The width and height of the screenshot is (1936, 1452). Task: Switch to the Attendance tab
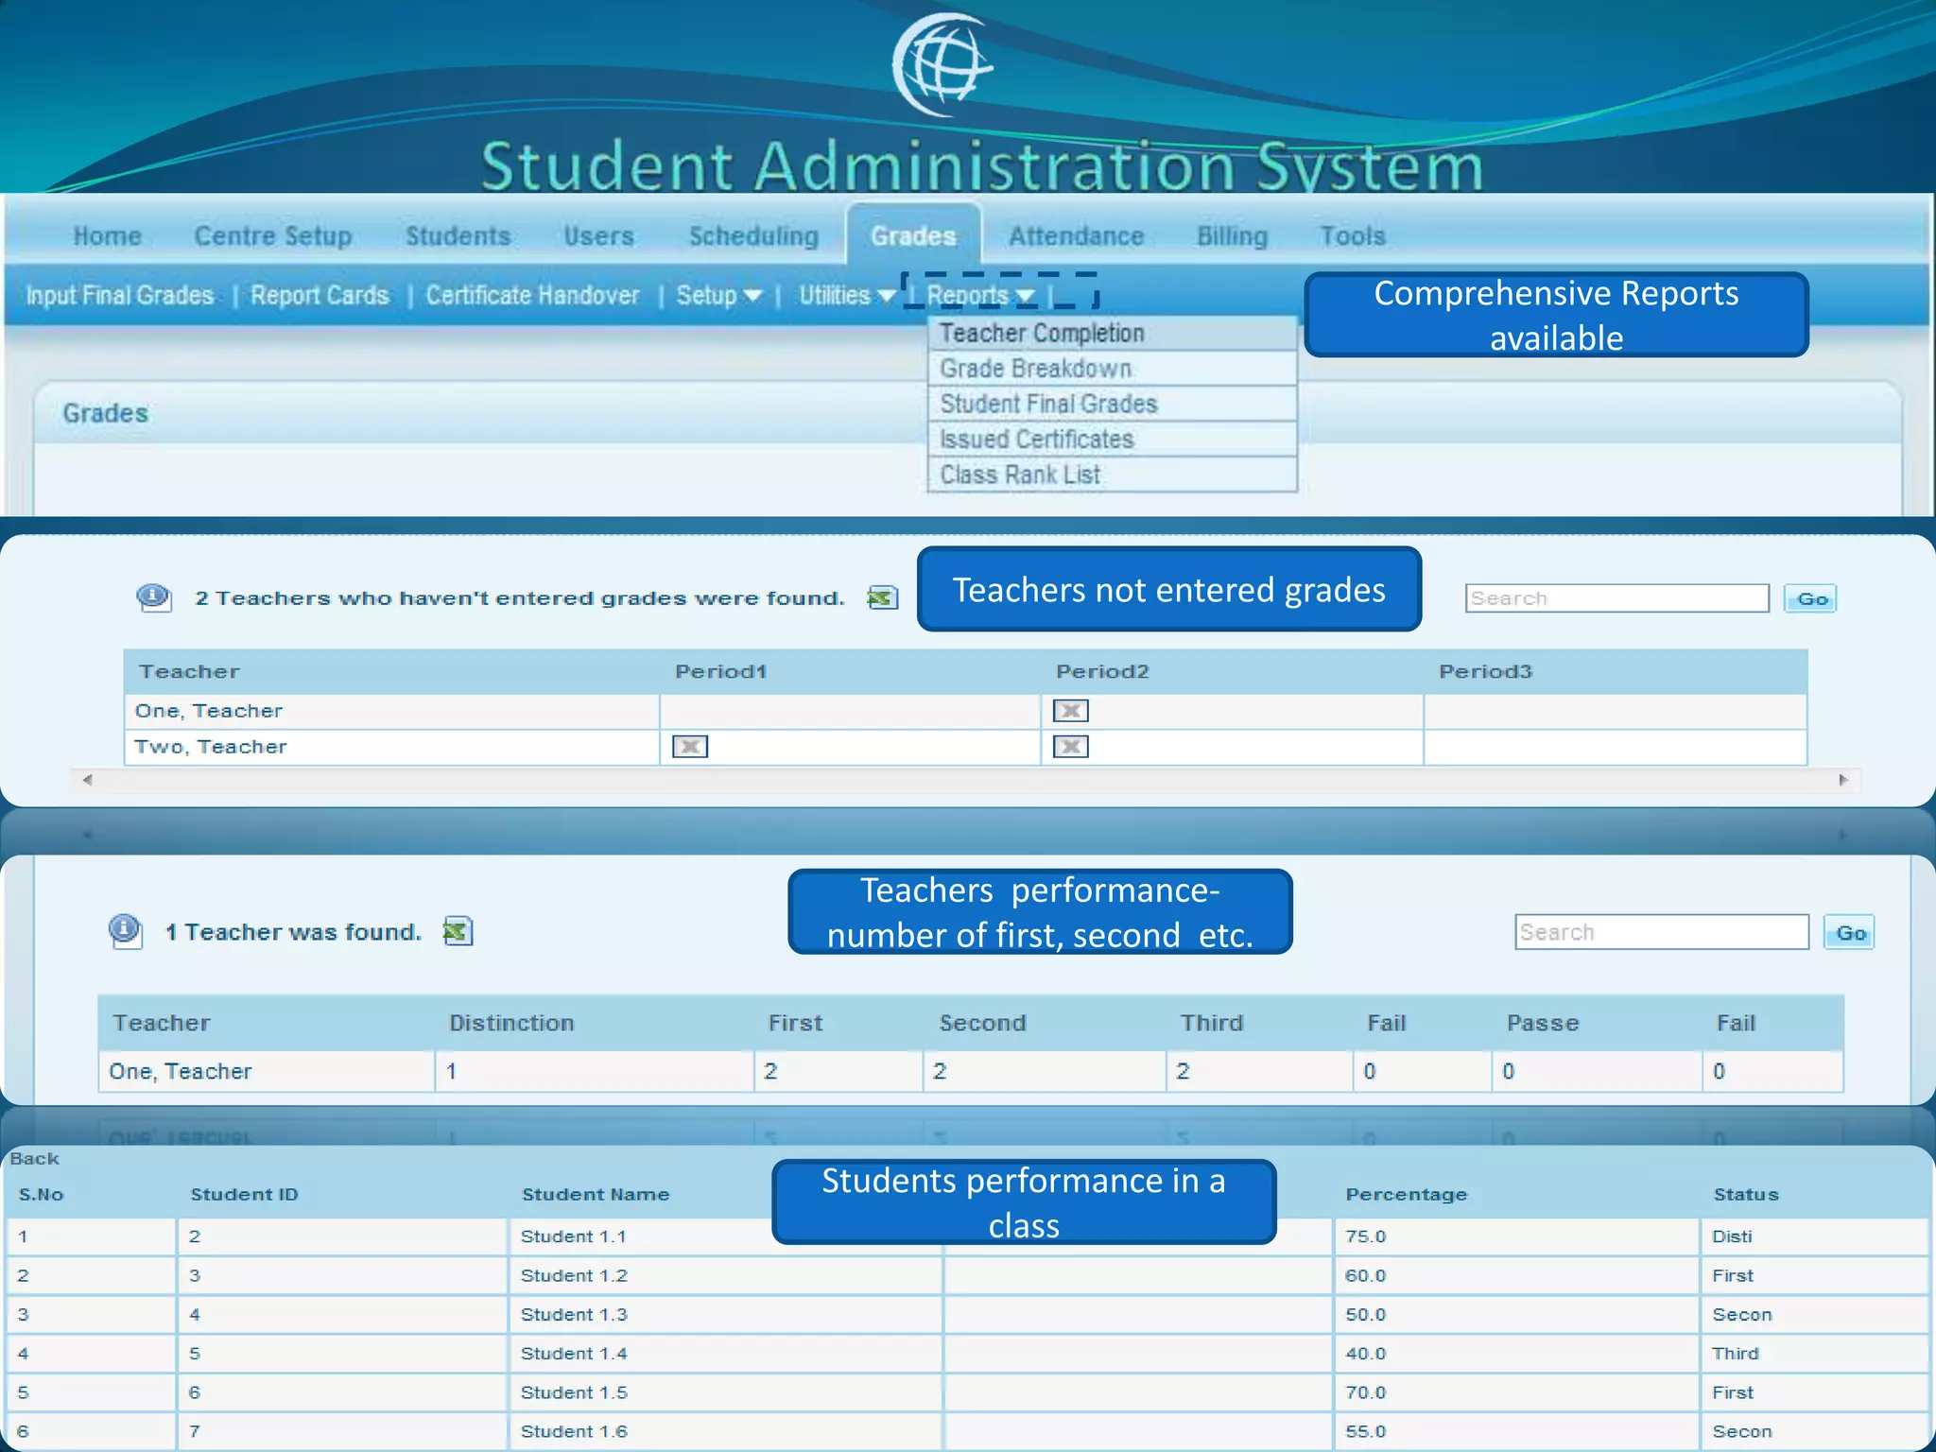pos(1076,236)
